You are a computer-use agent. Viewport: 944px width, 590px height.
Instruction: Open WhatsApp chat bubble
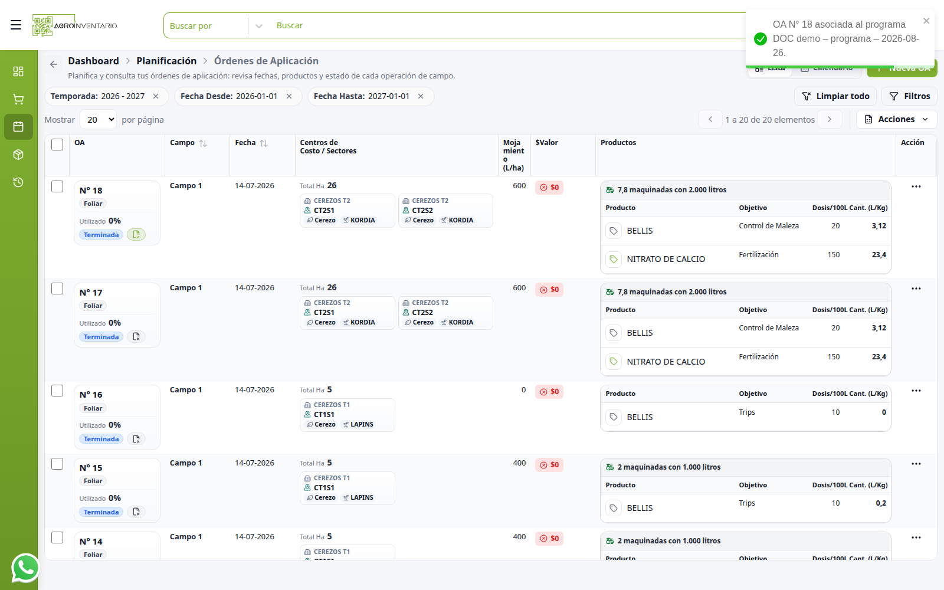pos(25,568)
